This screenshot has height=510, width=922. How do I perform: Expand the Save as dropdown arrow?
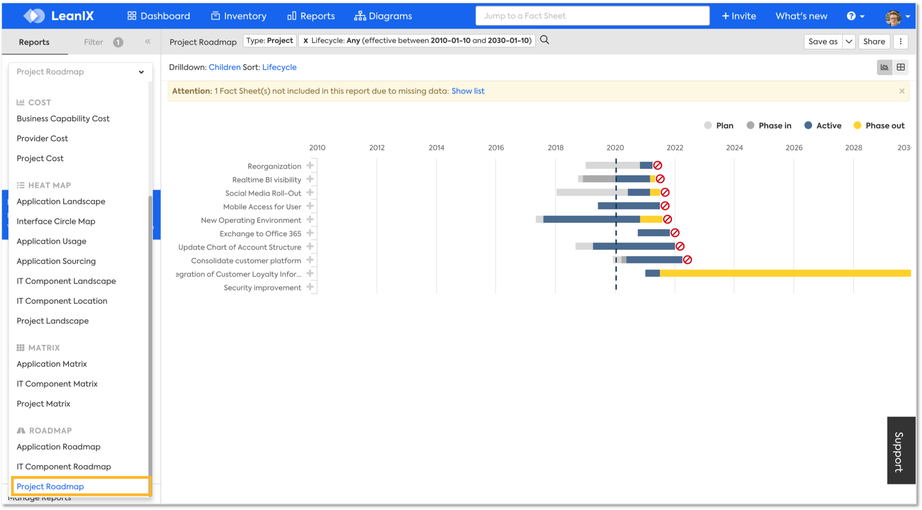coord(849,42)
